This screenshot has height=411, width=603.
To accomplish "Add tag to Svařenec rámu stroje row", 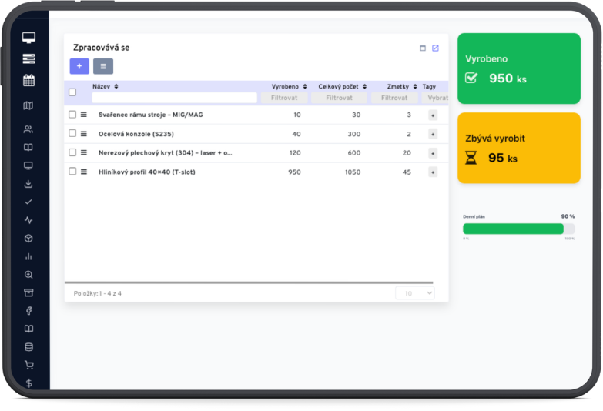I will pos(433,115).
